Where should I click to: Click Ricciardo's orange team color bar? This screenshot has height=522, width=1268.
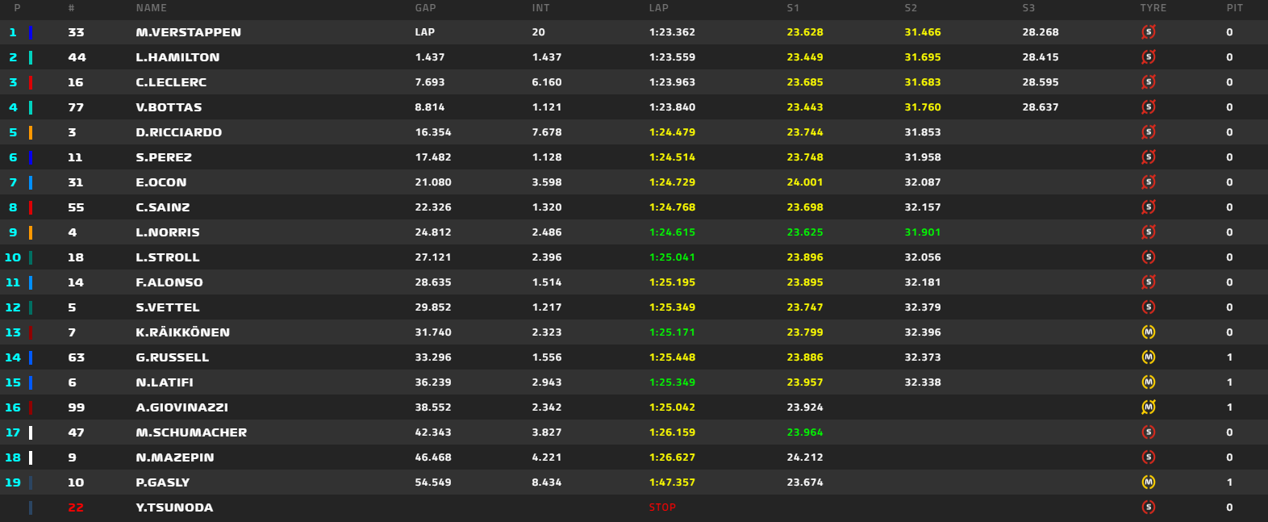tap(31, 132)
